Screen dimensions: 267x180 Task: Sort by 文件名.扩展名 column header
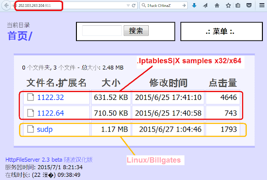pyautogui.click(x=56, y=83)
